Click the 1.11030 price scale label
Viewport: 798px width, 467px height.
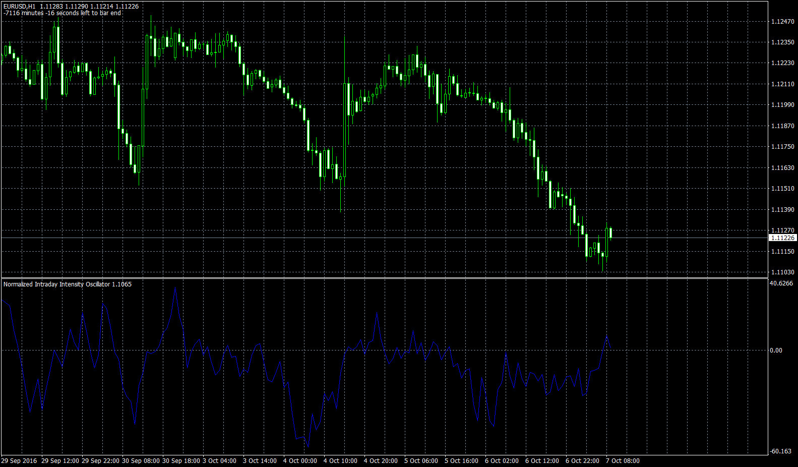pyautogui.click(x=782, y=272)
